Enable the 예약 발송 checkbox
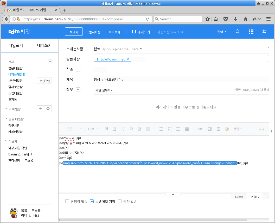Screen dimensions: 275x223 click(x=120, y=201)
